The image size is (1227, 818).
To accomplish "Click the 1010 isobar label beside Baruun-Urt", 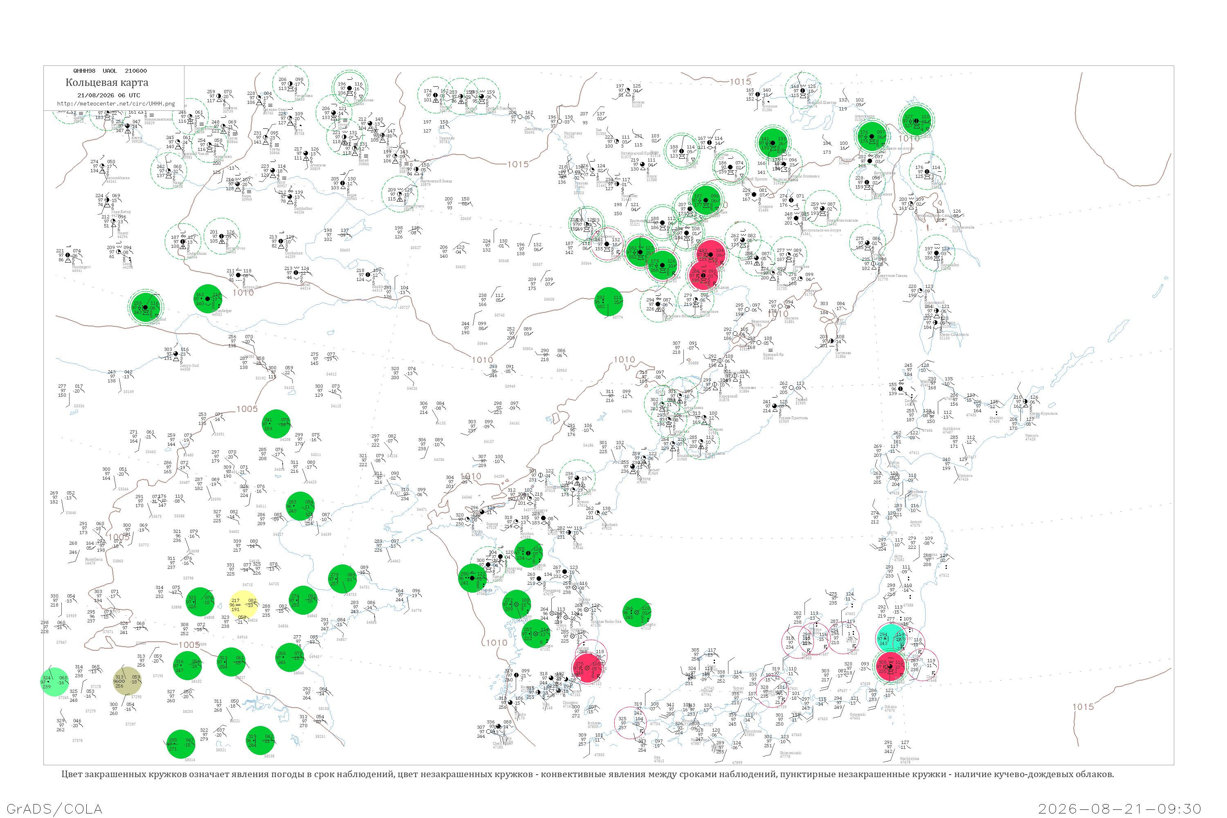I will coord(243,293).
